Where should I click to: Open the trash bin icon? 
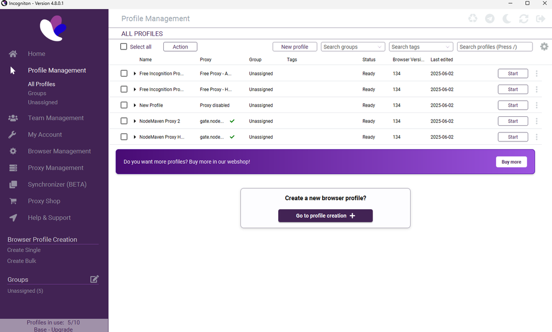point(473,18)
